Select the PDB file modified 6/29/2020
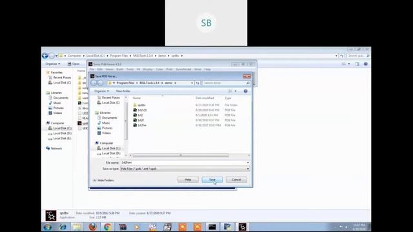 (142, 110)
